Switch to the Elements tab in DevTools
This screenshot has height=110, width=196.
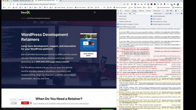[141, 11]
